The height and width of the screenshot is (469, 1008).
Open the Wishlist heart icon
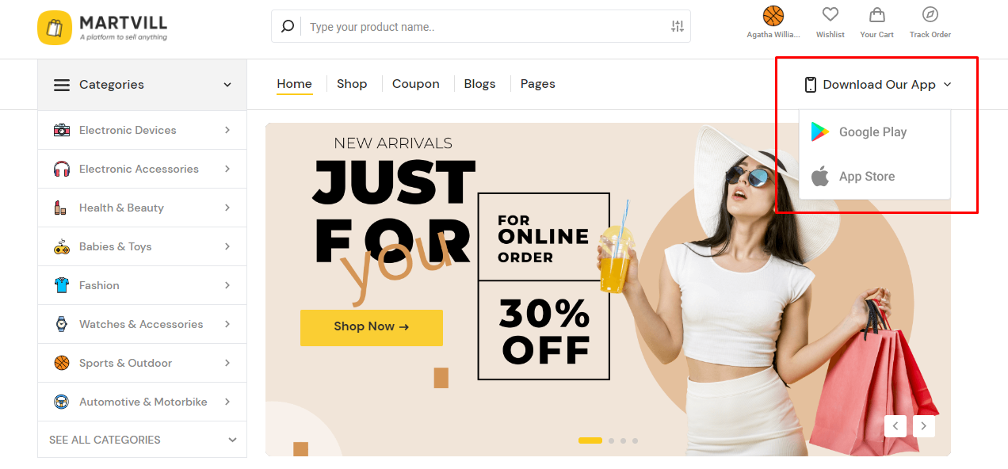830,15
